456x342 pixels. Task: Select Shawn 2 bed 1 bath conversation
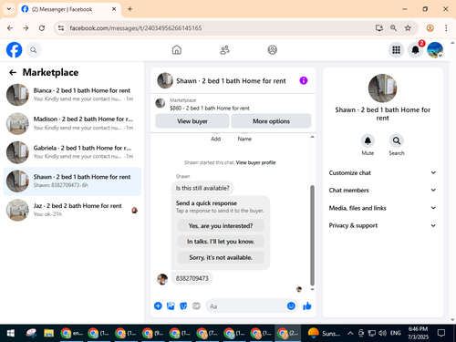pyautogui.click(x=72, y=181)
